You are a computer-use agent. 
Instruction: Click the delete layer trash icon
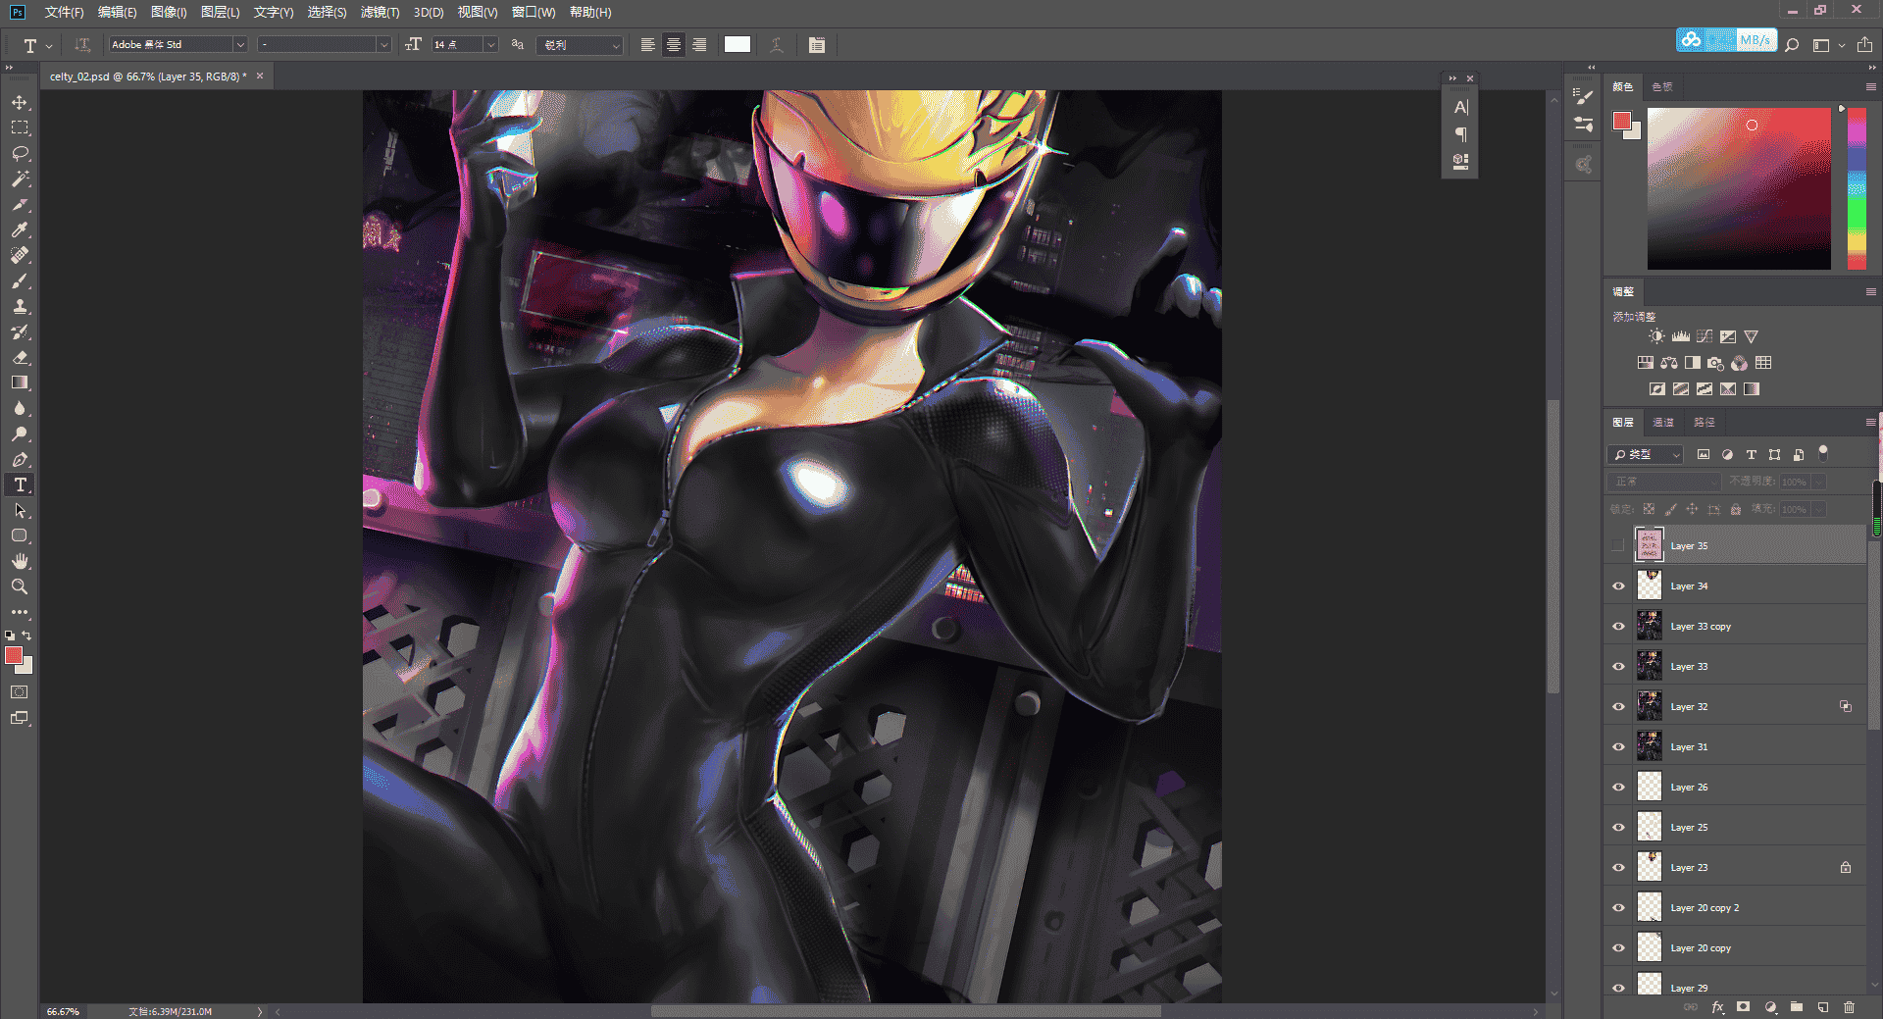coord(1849,1007)
